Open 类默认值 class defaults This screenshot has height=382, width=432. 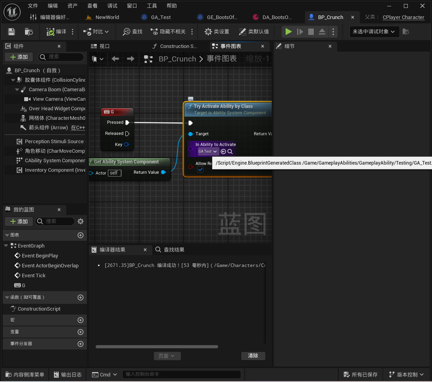254,32
